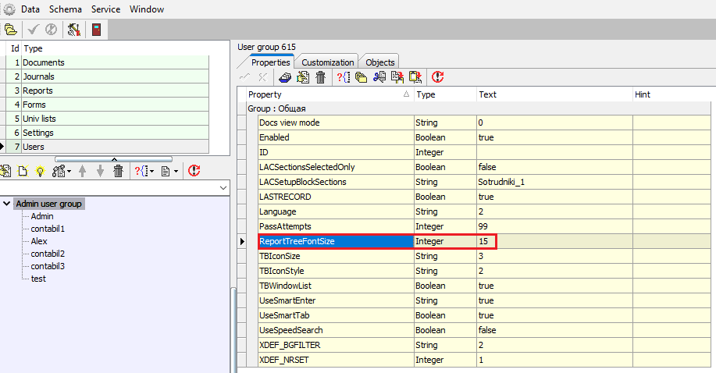Viewport: 716px width, 373px height.
Task: Click the grey X in properties toolbar
Action: coord(262,77)
